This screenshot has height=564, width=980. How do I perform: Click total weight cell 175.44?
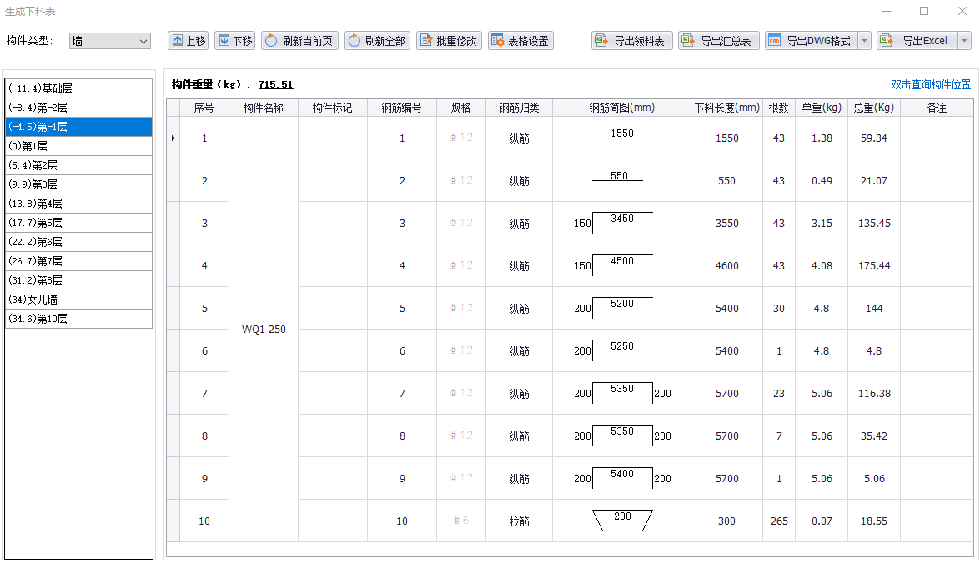pos(874,265)
